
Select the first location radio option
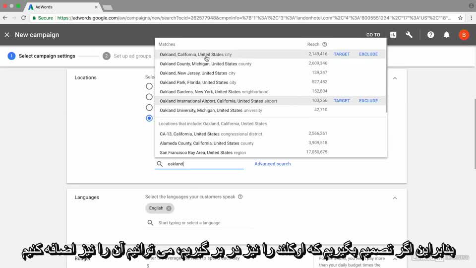pyautogui.click(x=149, y=86)
